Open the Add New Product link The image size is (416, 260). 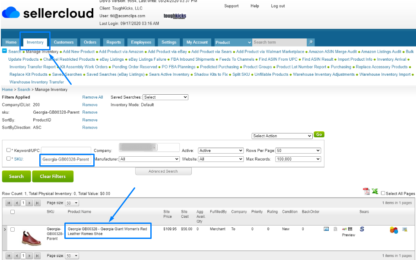click(79, 52)
